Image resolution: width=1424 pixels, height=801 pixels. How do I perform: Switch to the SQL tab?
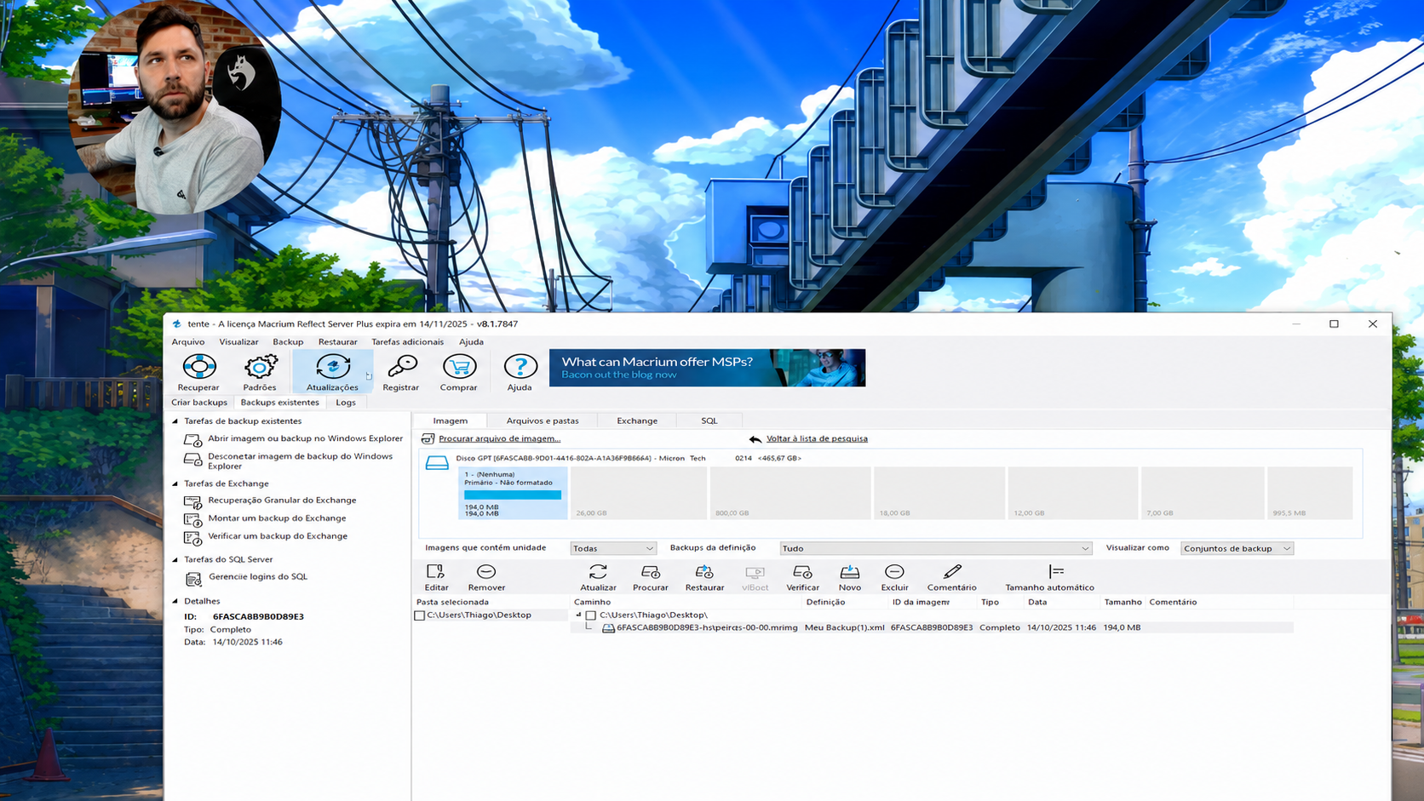(709, 421)
